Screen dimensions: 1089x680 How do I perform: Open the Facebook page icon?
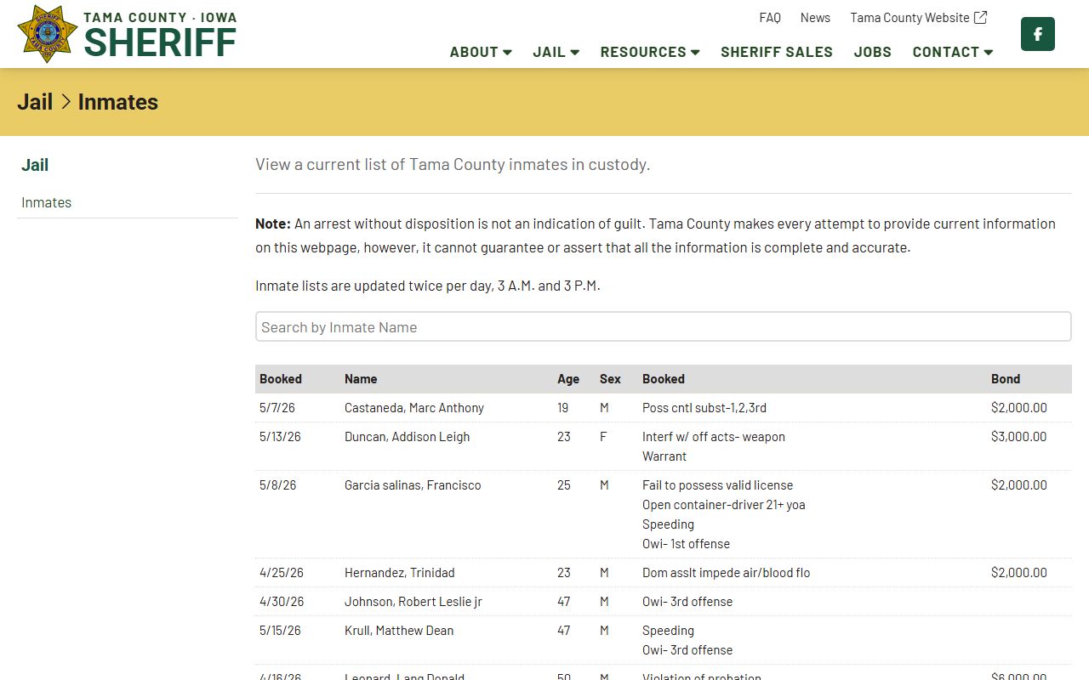[1038, 34]
